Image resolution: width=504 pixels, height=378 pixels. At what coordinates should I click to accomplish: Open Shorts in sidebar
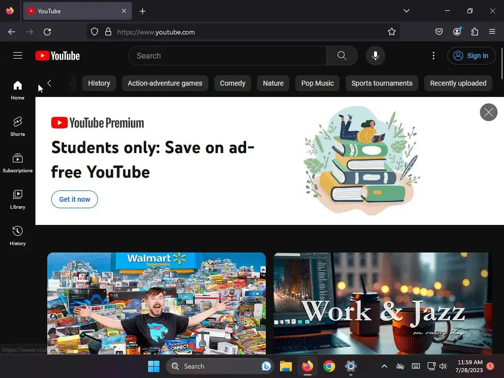(x=18, y=126)
